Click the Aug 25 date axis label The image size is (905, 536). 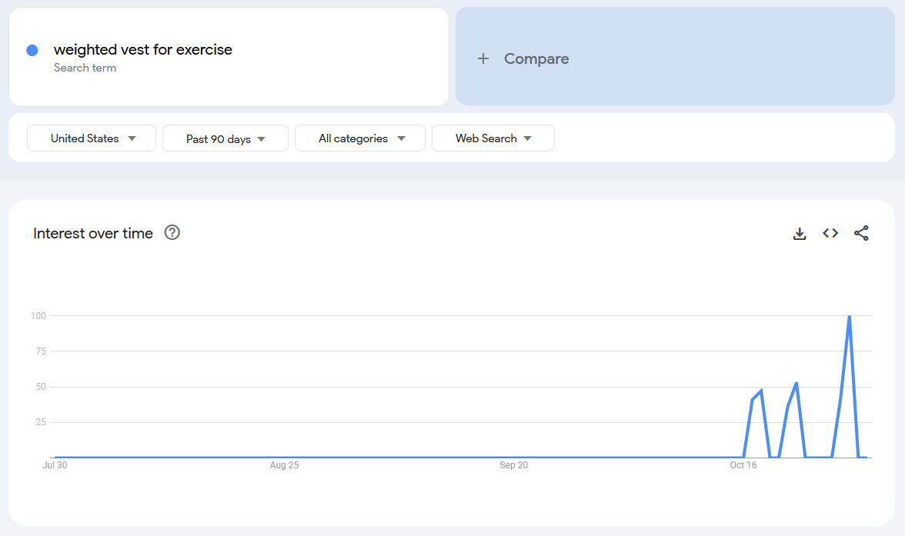pyautogui.click(x=284, y=465)
